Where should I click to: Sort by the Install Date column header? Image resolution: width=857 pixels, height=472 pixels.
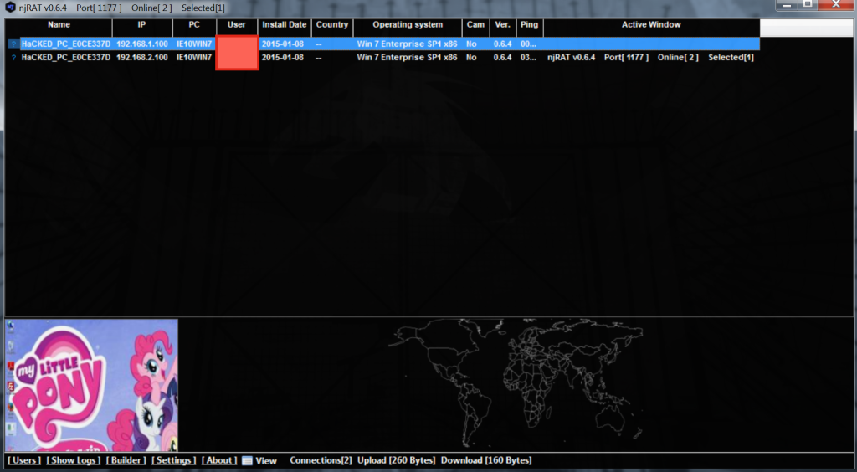coord(285,25)
